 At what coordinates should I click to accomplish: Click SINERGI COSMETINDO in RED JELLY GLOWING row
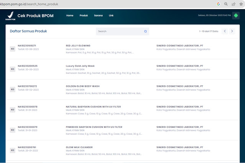[x=180, y=46]
